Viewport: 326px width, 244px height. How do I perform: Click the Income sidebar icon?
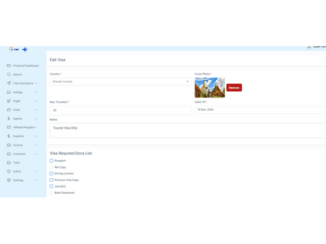click(x=8, y=145)
